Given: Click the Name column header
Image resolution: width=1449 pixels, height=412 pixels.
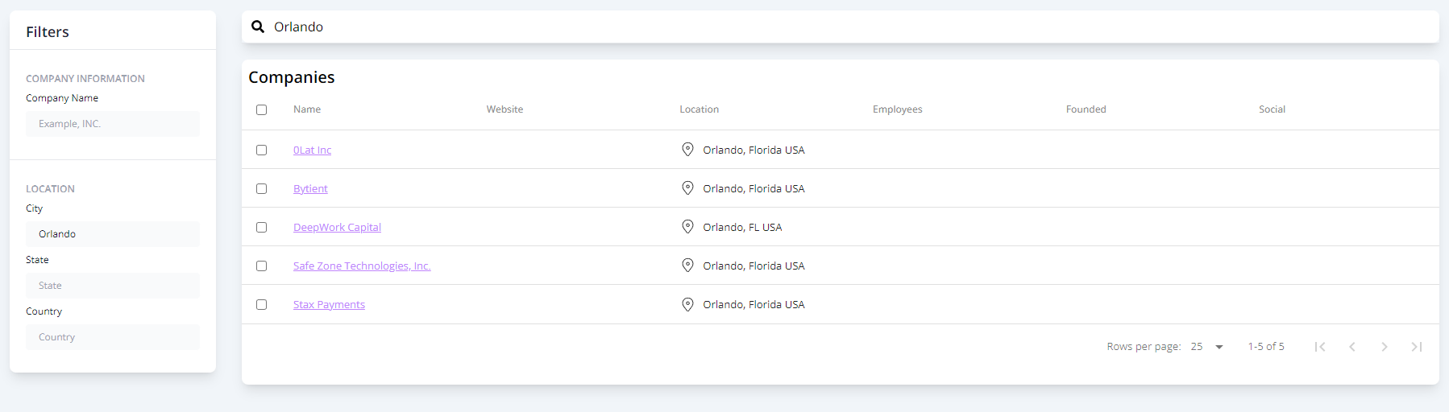Looking at the screenshot, I should pyautogui.click(x=307, y=109).
